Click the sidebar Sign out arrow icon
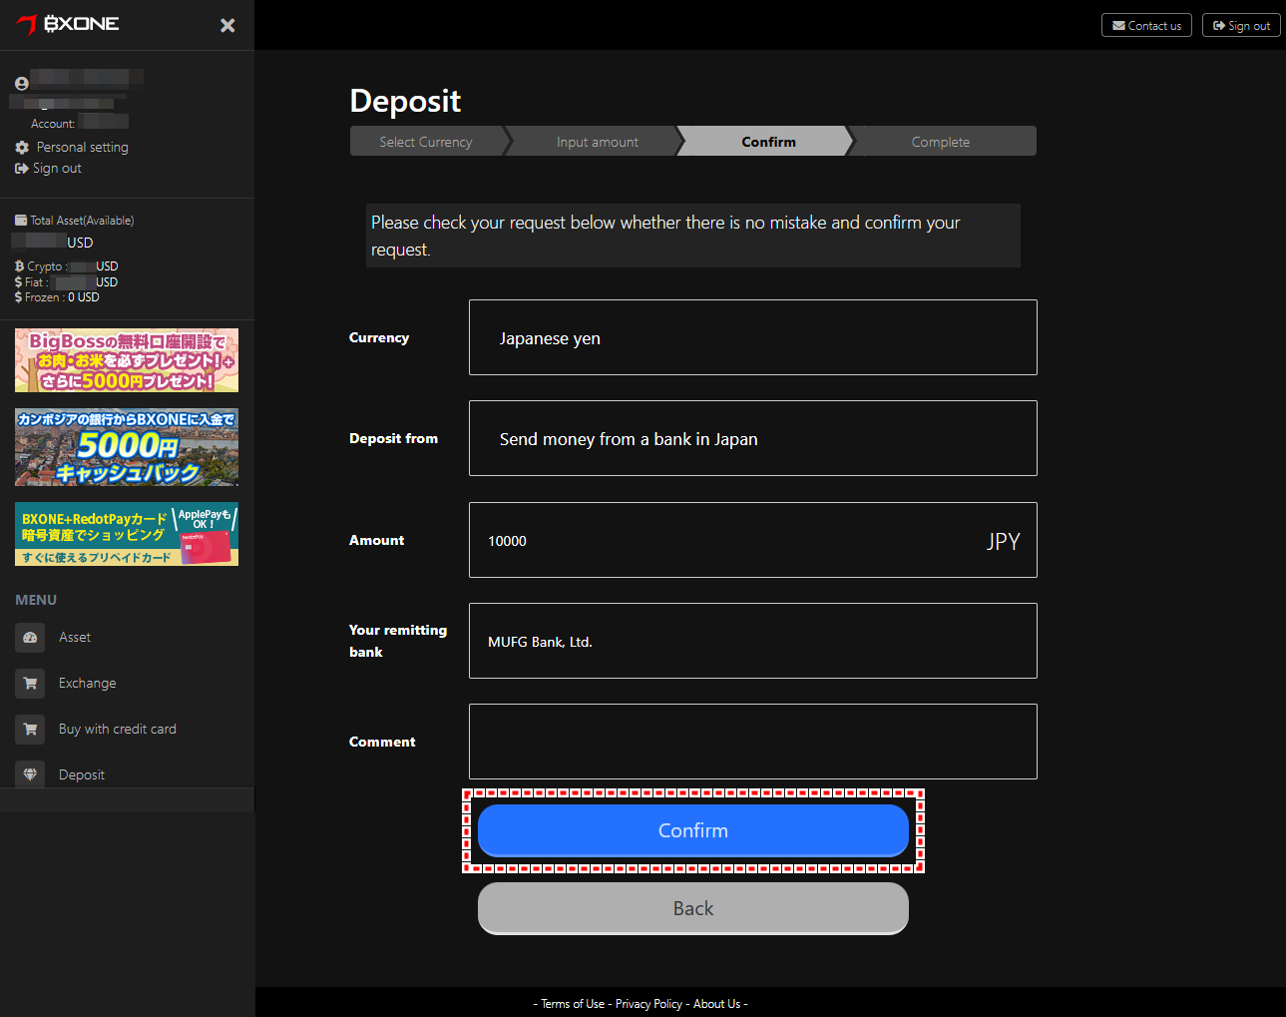Viewport: 1286px width, 1017px height. 22,169
